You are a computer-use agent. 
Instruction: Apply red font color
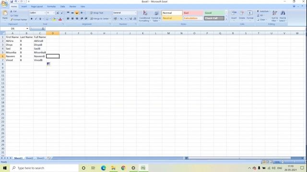pyautogui.click(x=60, y=19)
